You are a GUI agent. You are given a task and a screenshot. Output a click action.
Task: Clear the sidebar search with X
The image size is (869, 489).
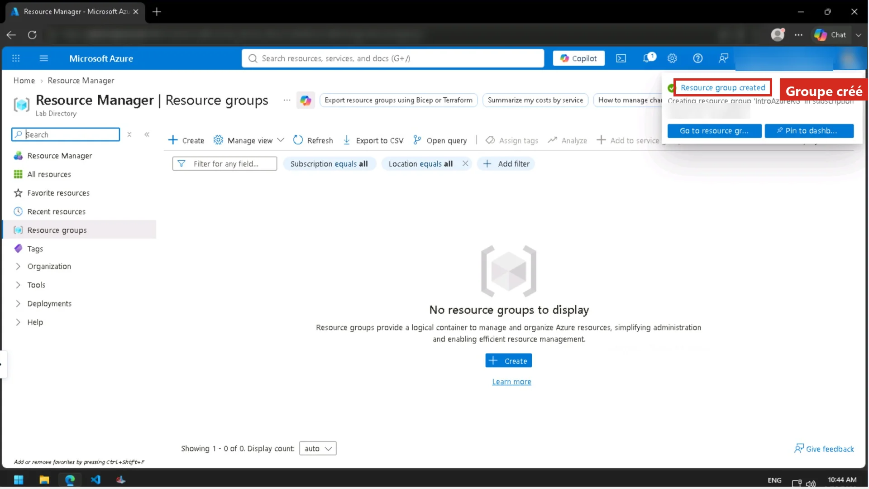[x=129, y=134]
